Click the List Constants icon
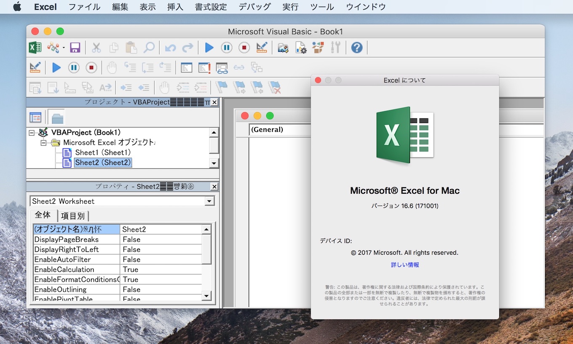The image size is (573, 344). (x=53, y=88)
